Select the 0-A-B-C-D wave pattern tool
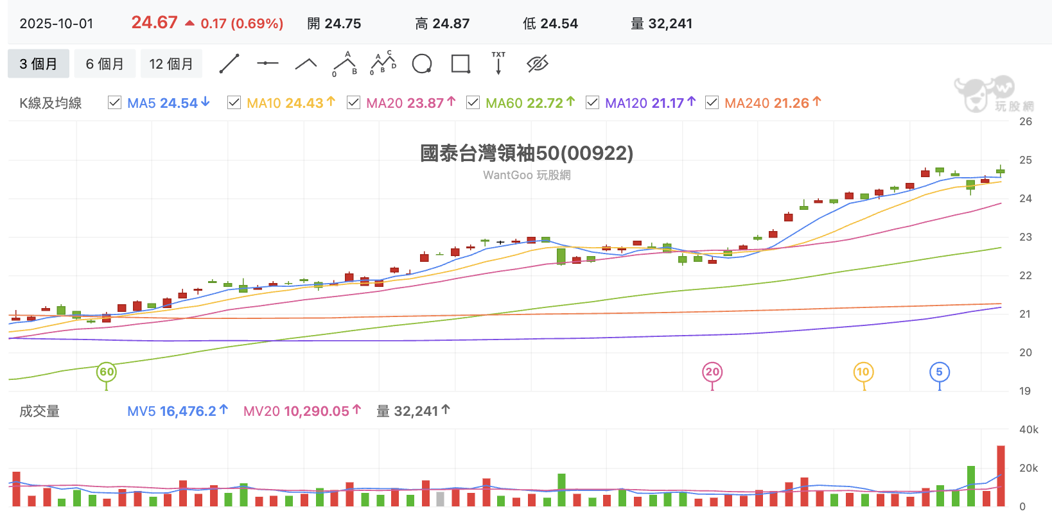The image size is (1052, 516). coord(383,63)
